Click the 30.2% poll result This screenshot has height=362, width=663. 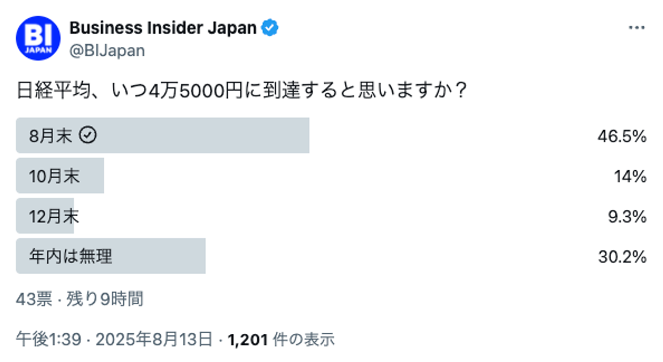coord(622,256)
